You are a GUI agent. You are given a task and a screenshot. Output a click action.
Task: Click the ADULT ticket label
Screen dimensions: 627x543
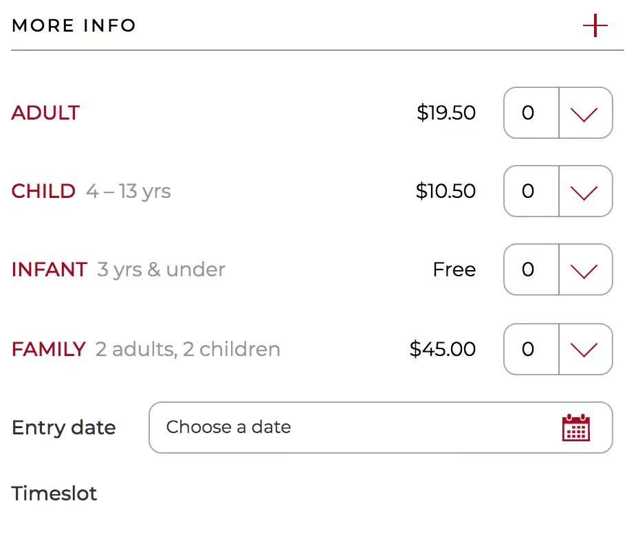45,113
